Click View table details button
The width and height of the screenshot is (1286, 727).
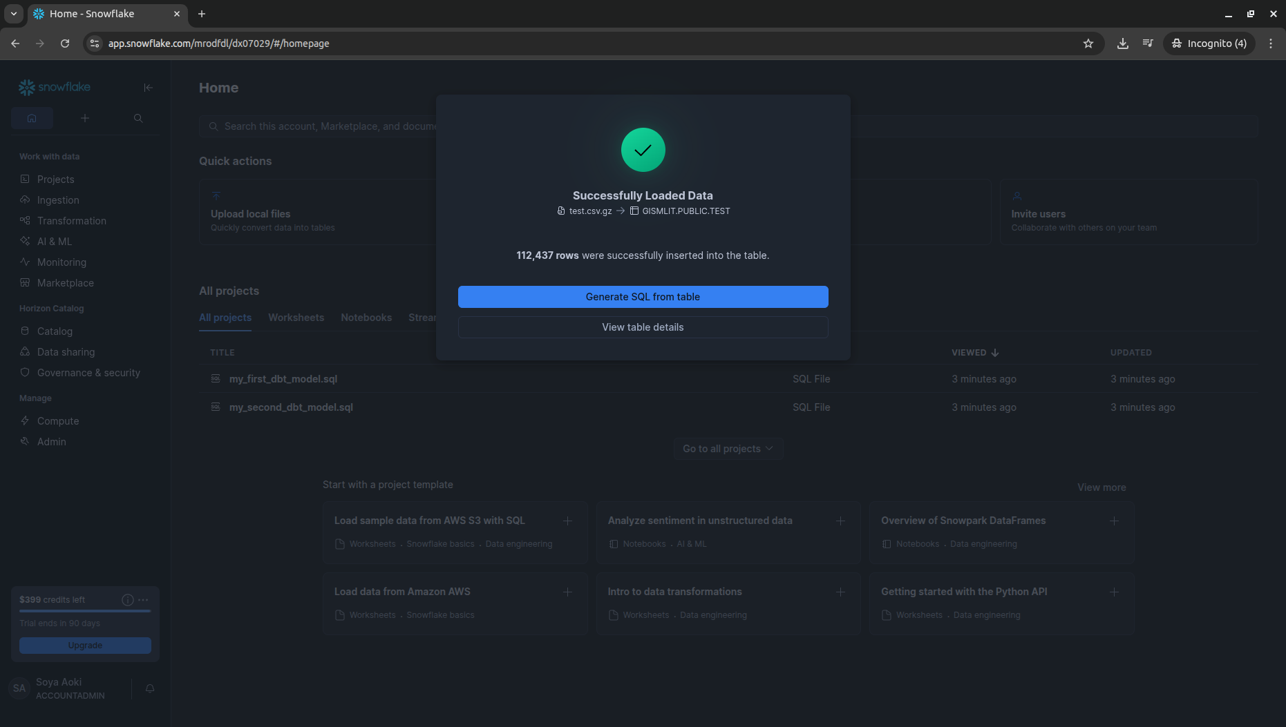(x=643, y=327)
